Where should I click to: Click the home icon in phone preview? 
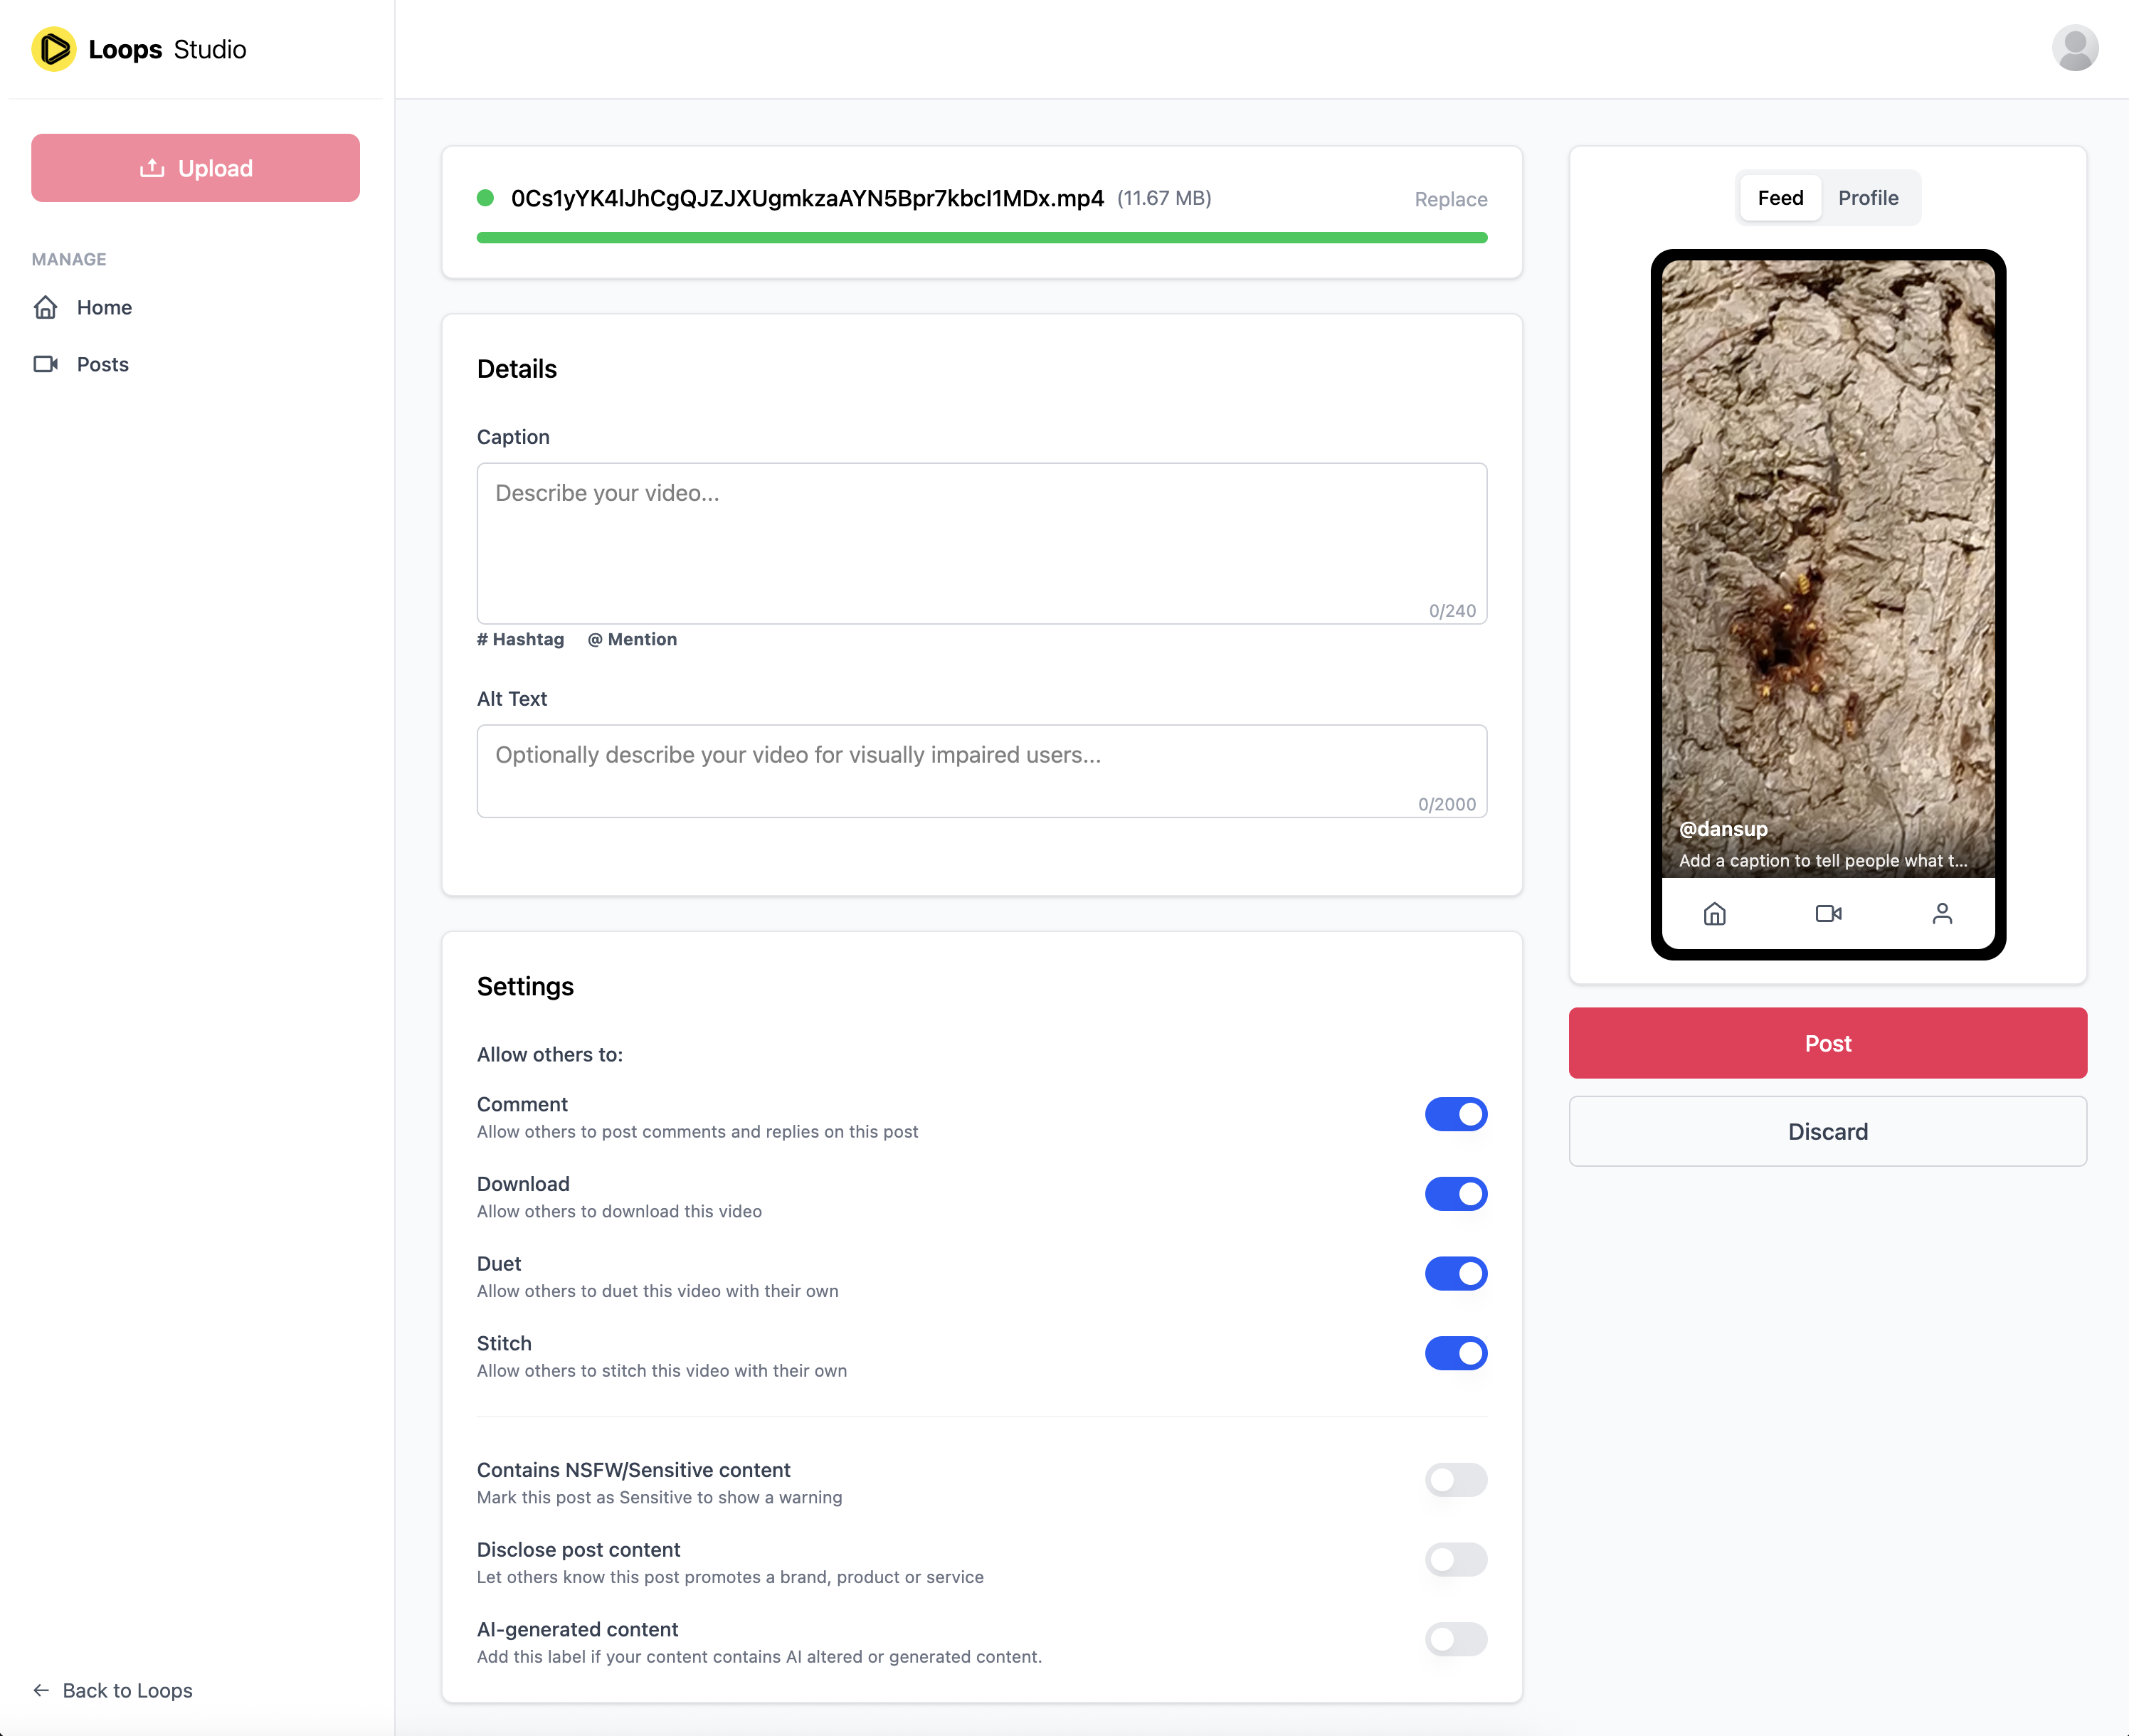(1714, 913)
